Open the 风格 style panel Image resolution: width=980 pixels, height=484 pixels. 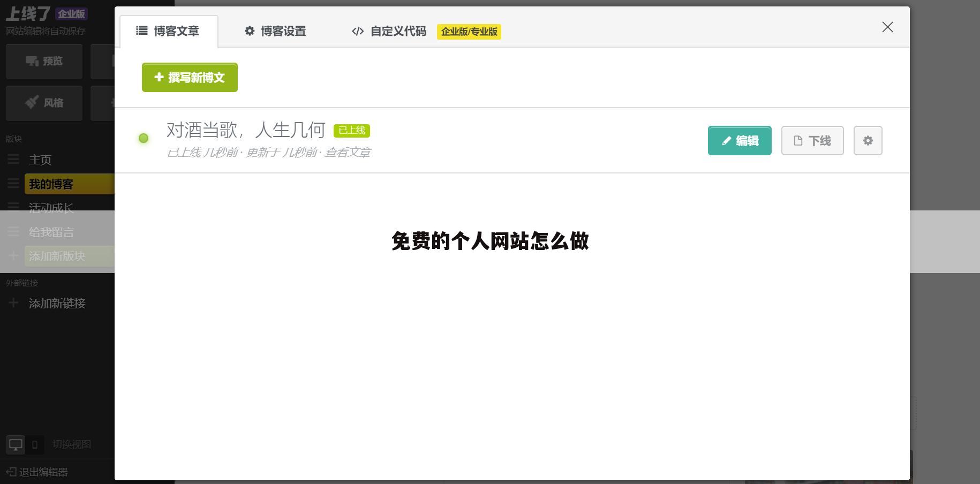pos(32,102)
